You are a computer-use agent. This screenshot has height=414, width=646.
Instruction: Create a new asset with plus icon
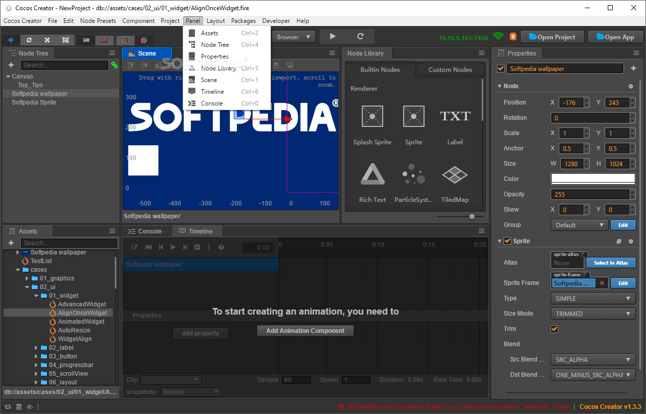click(x=11, y=243)
